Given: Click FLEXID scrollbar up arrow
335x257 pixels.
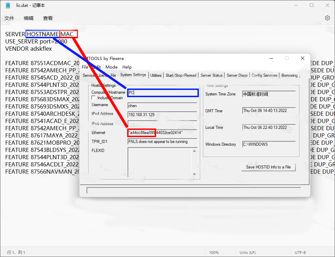Looking at the screenshot, I should [194, 151].
